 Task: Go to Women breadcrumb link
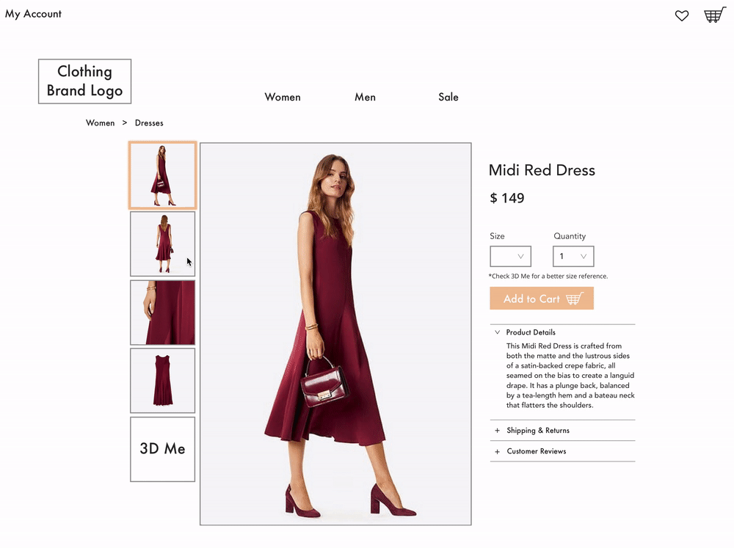pos(100,123)
